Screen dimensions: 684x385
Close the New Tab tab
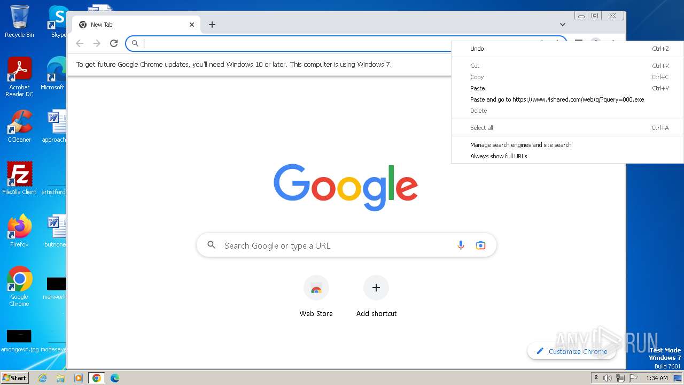pyautogui.click(x=192, y=25)
